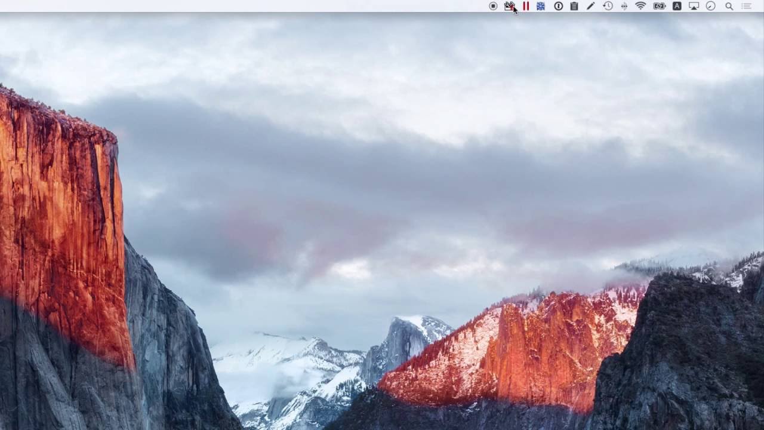Open the AirPlay display menu

click(694, 6)
